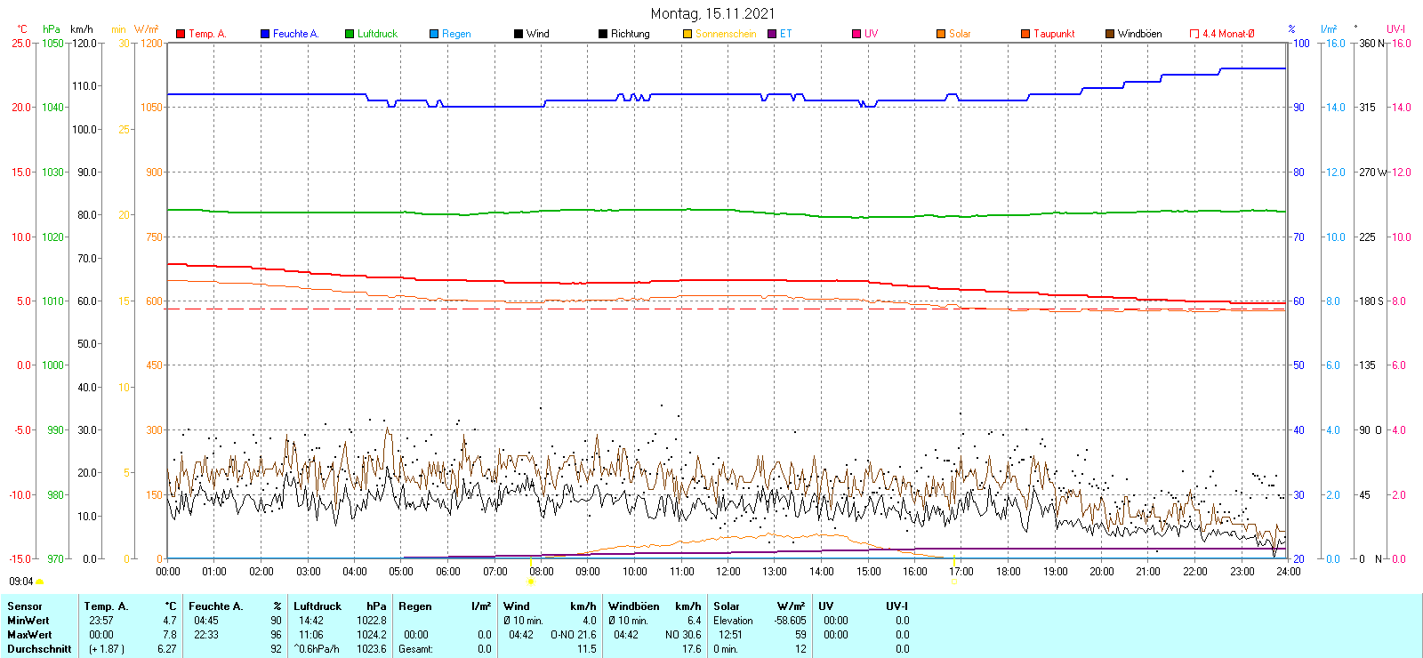Click the 'Feuchte A.' table column header
The width and height of the screenshot is (1423, 658).
pyautogui.click(x=215, y=606)
